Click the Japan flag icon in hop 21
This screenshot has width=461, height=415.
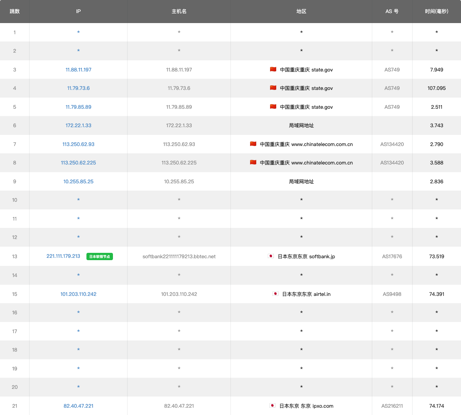pos(272,406)
